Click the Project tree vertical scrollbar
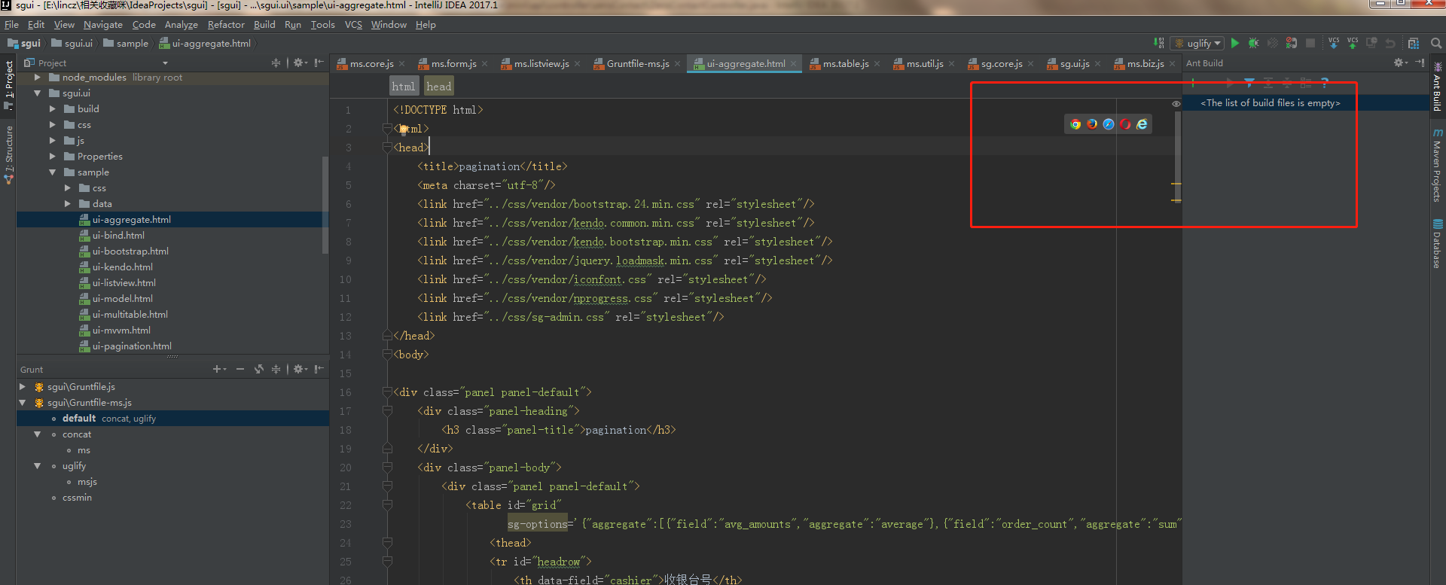The height and width of the screenshot is (585, 1446). point(325,205)
